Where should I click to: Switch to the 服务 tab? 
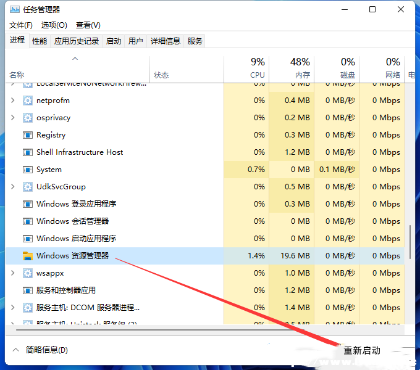195,41
